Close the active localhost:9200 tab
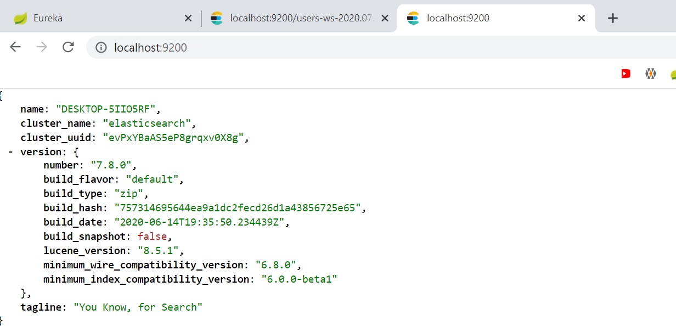Viewport: 676px width, 326px height. point(582,18)
